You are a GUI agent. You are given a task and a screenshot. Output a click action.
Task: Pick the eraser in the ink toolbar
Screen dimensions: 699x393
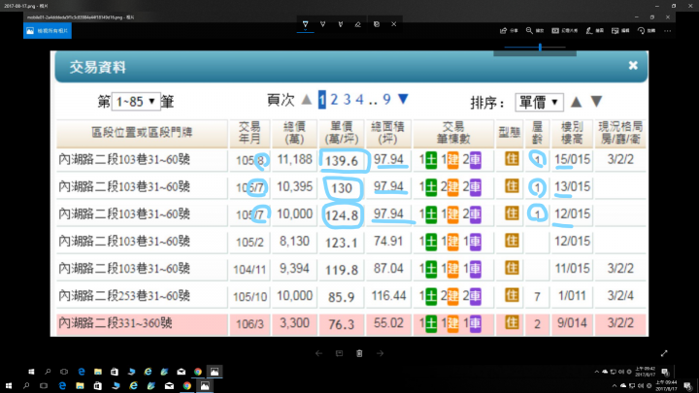[358, 24]
